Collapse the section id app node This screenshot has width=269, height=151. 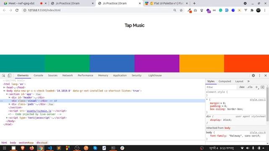click(x=7, y=94)
